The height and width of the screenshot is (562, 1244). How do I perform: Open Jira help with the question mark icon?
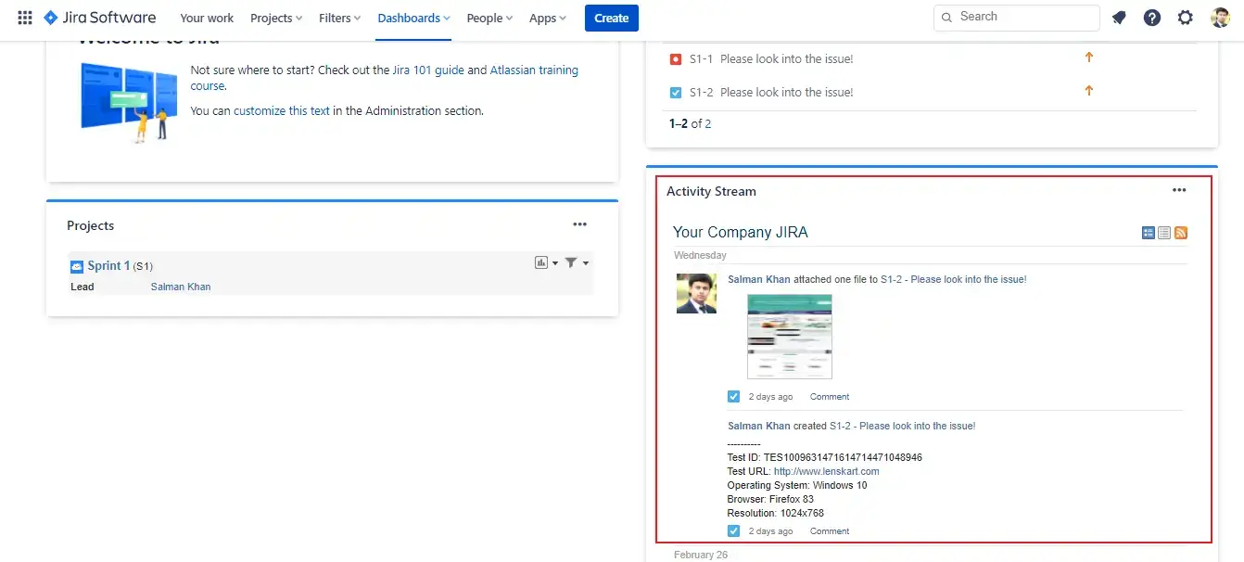tap(1152, 17)
